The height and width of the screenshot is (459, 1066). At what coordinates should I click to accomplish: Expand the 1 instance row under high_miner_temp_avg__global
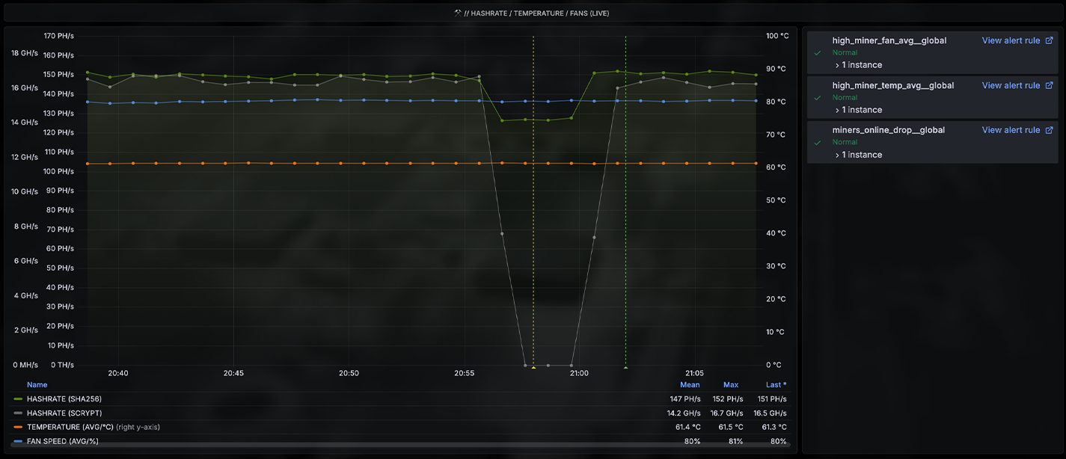858,110
